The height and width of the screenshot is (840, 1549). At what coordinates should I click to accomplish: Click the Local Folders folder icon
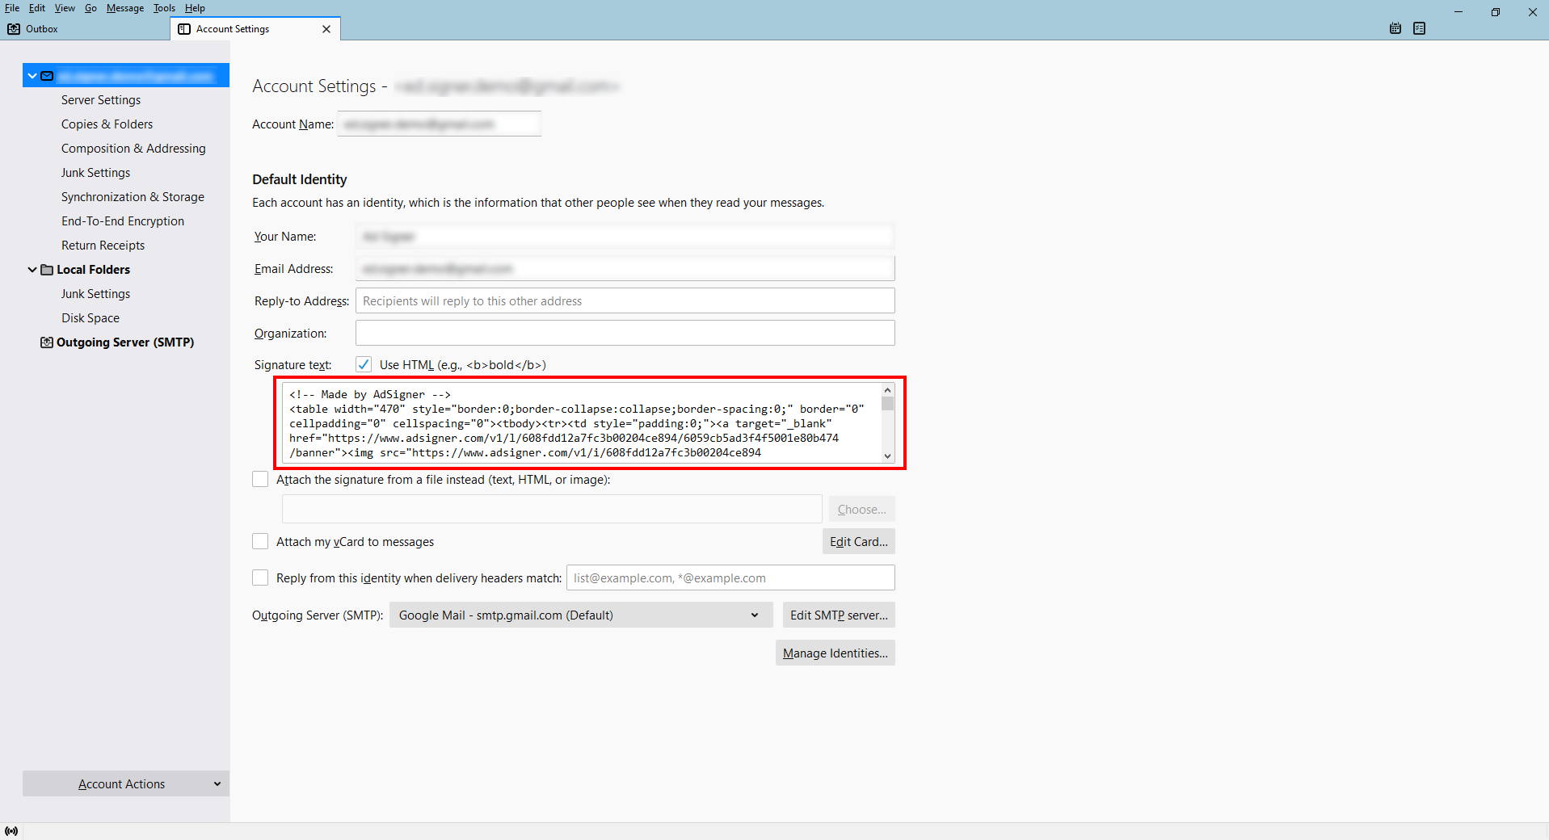47,270
